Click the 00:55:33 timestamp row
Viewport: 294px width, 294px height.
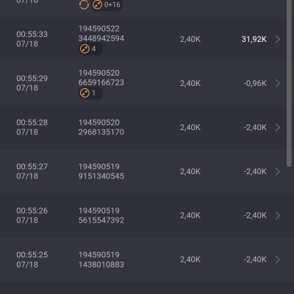pyautogui.click(x=147, y=39)
